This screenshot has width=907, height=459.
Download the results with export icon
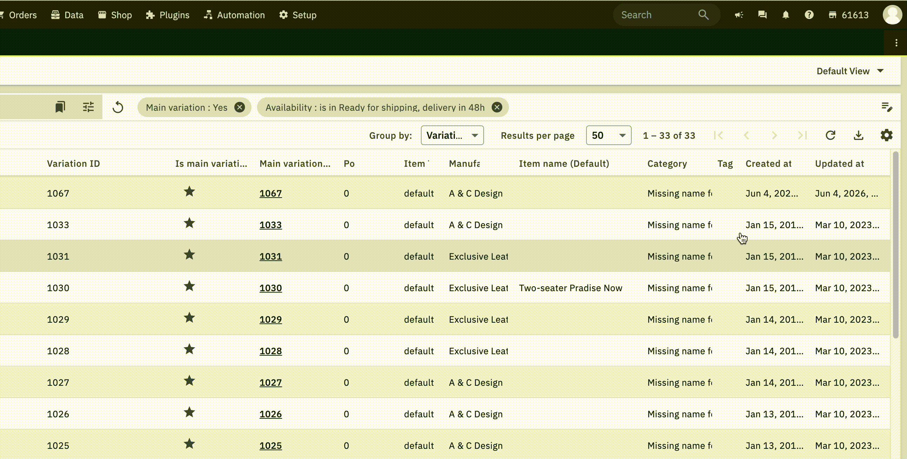[858, 135]
